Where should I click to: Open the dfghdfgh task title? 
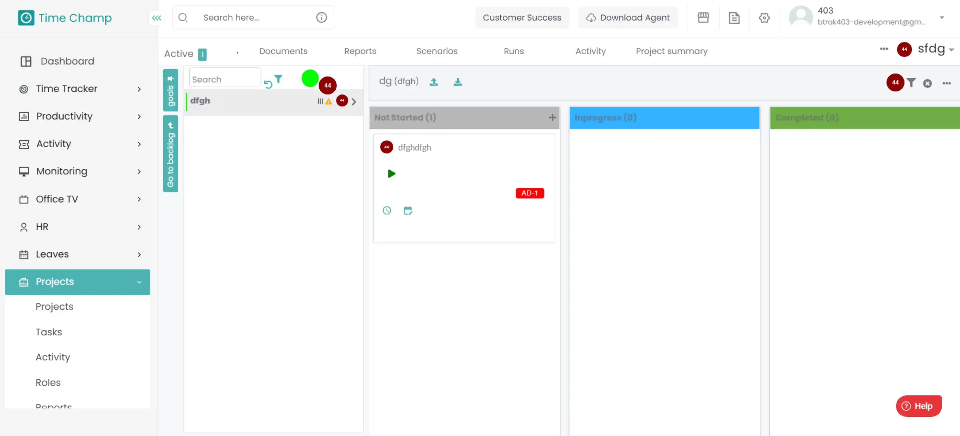pyautogui.click(x=414, y=148)
